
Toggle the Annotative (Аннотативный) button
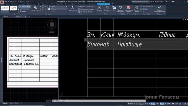pyautogui.click(x=25, y=6)
